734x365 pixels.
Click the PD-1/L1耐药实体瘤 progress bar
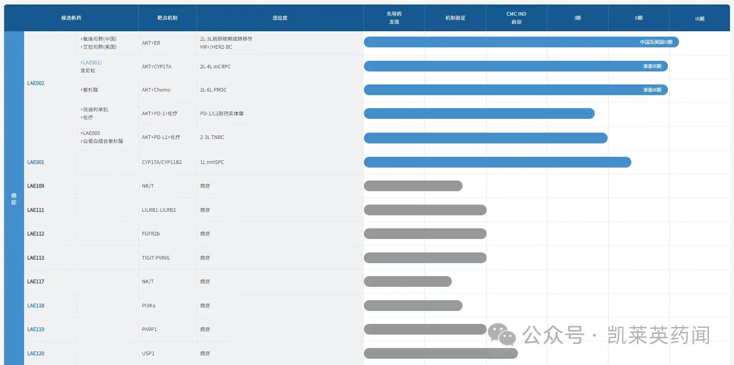click(479, 113)
